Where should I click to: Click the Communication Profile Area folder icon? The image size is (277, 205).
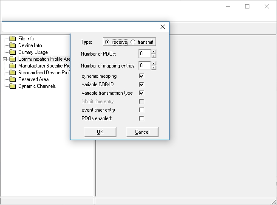(x=12, y=59)
